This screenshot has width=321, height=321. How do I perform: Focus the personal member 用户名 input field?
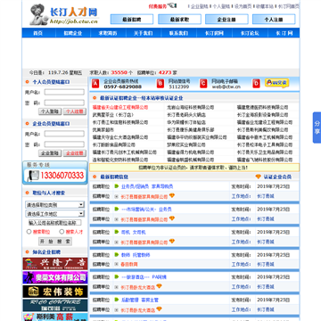pos(64,93)
